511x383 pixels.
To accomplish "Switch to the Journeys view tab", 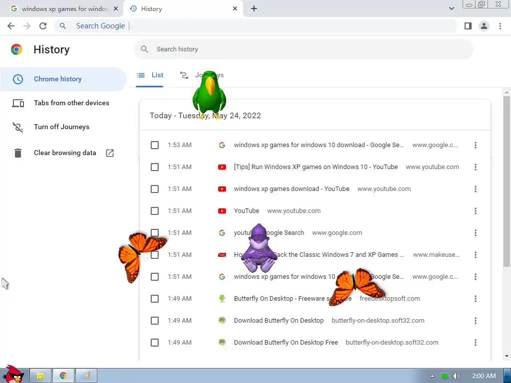I will click(202, 75).
